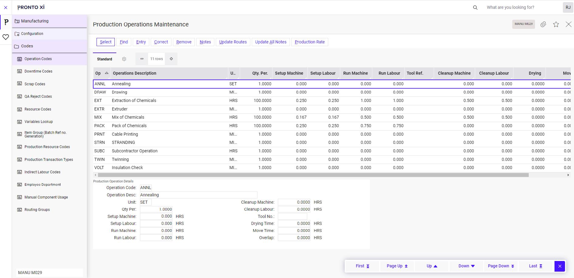The width and height of the screenshot is (574, 278).
Task: Move Down one row button
Action: point(466,266)
